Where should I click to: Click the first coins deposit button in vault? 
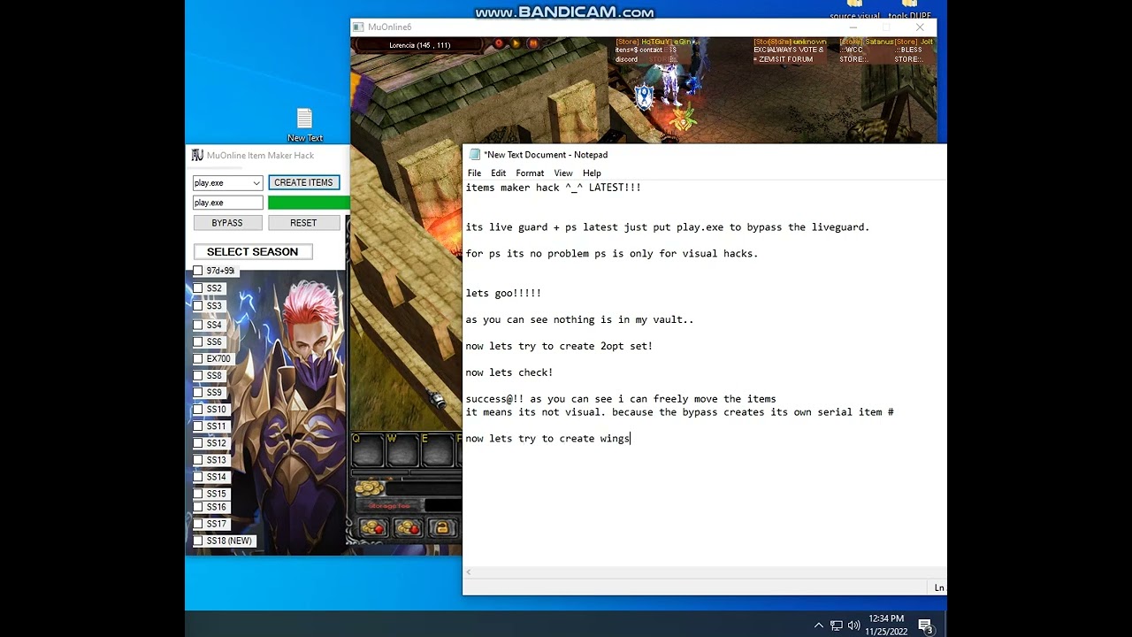coord(373,528)
